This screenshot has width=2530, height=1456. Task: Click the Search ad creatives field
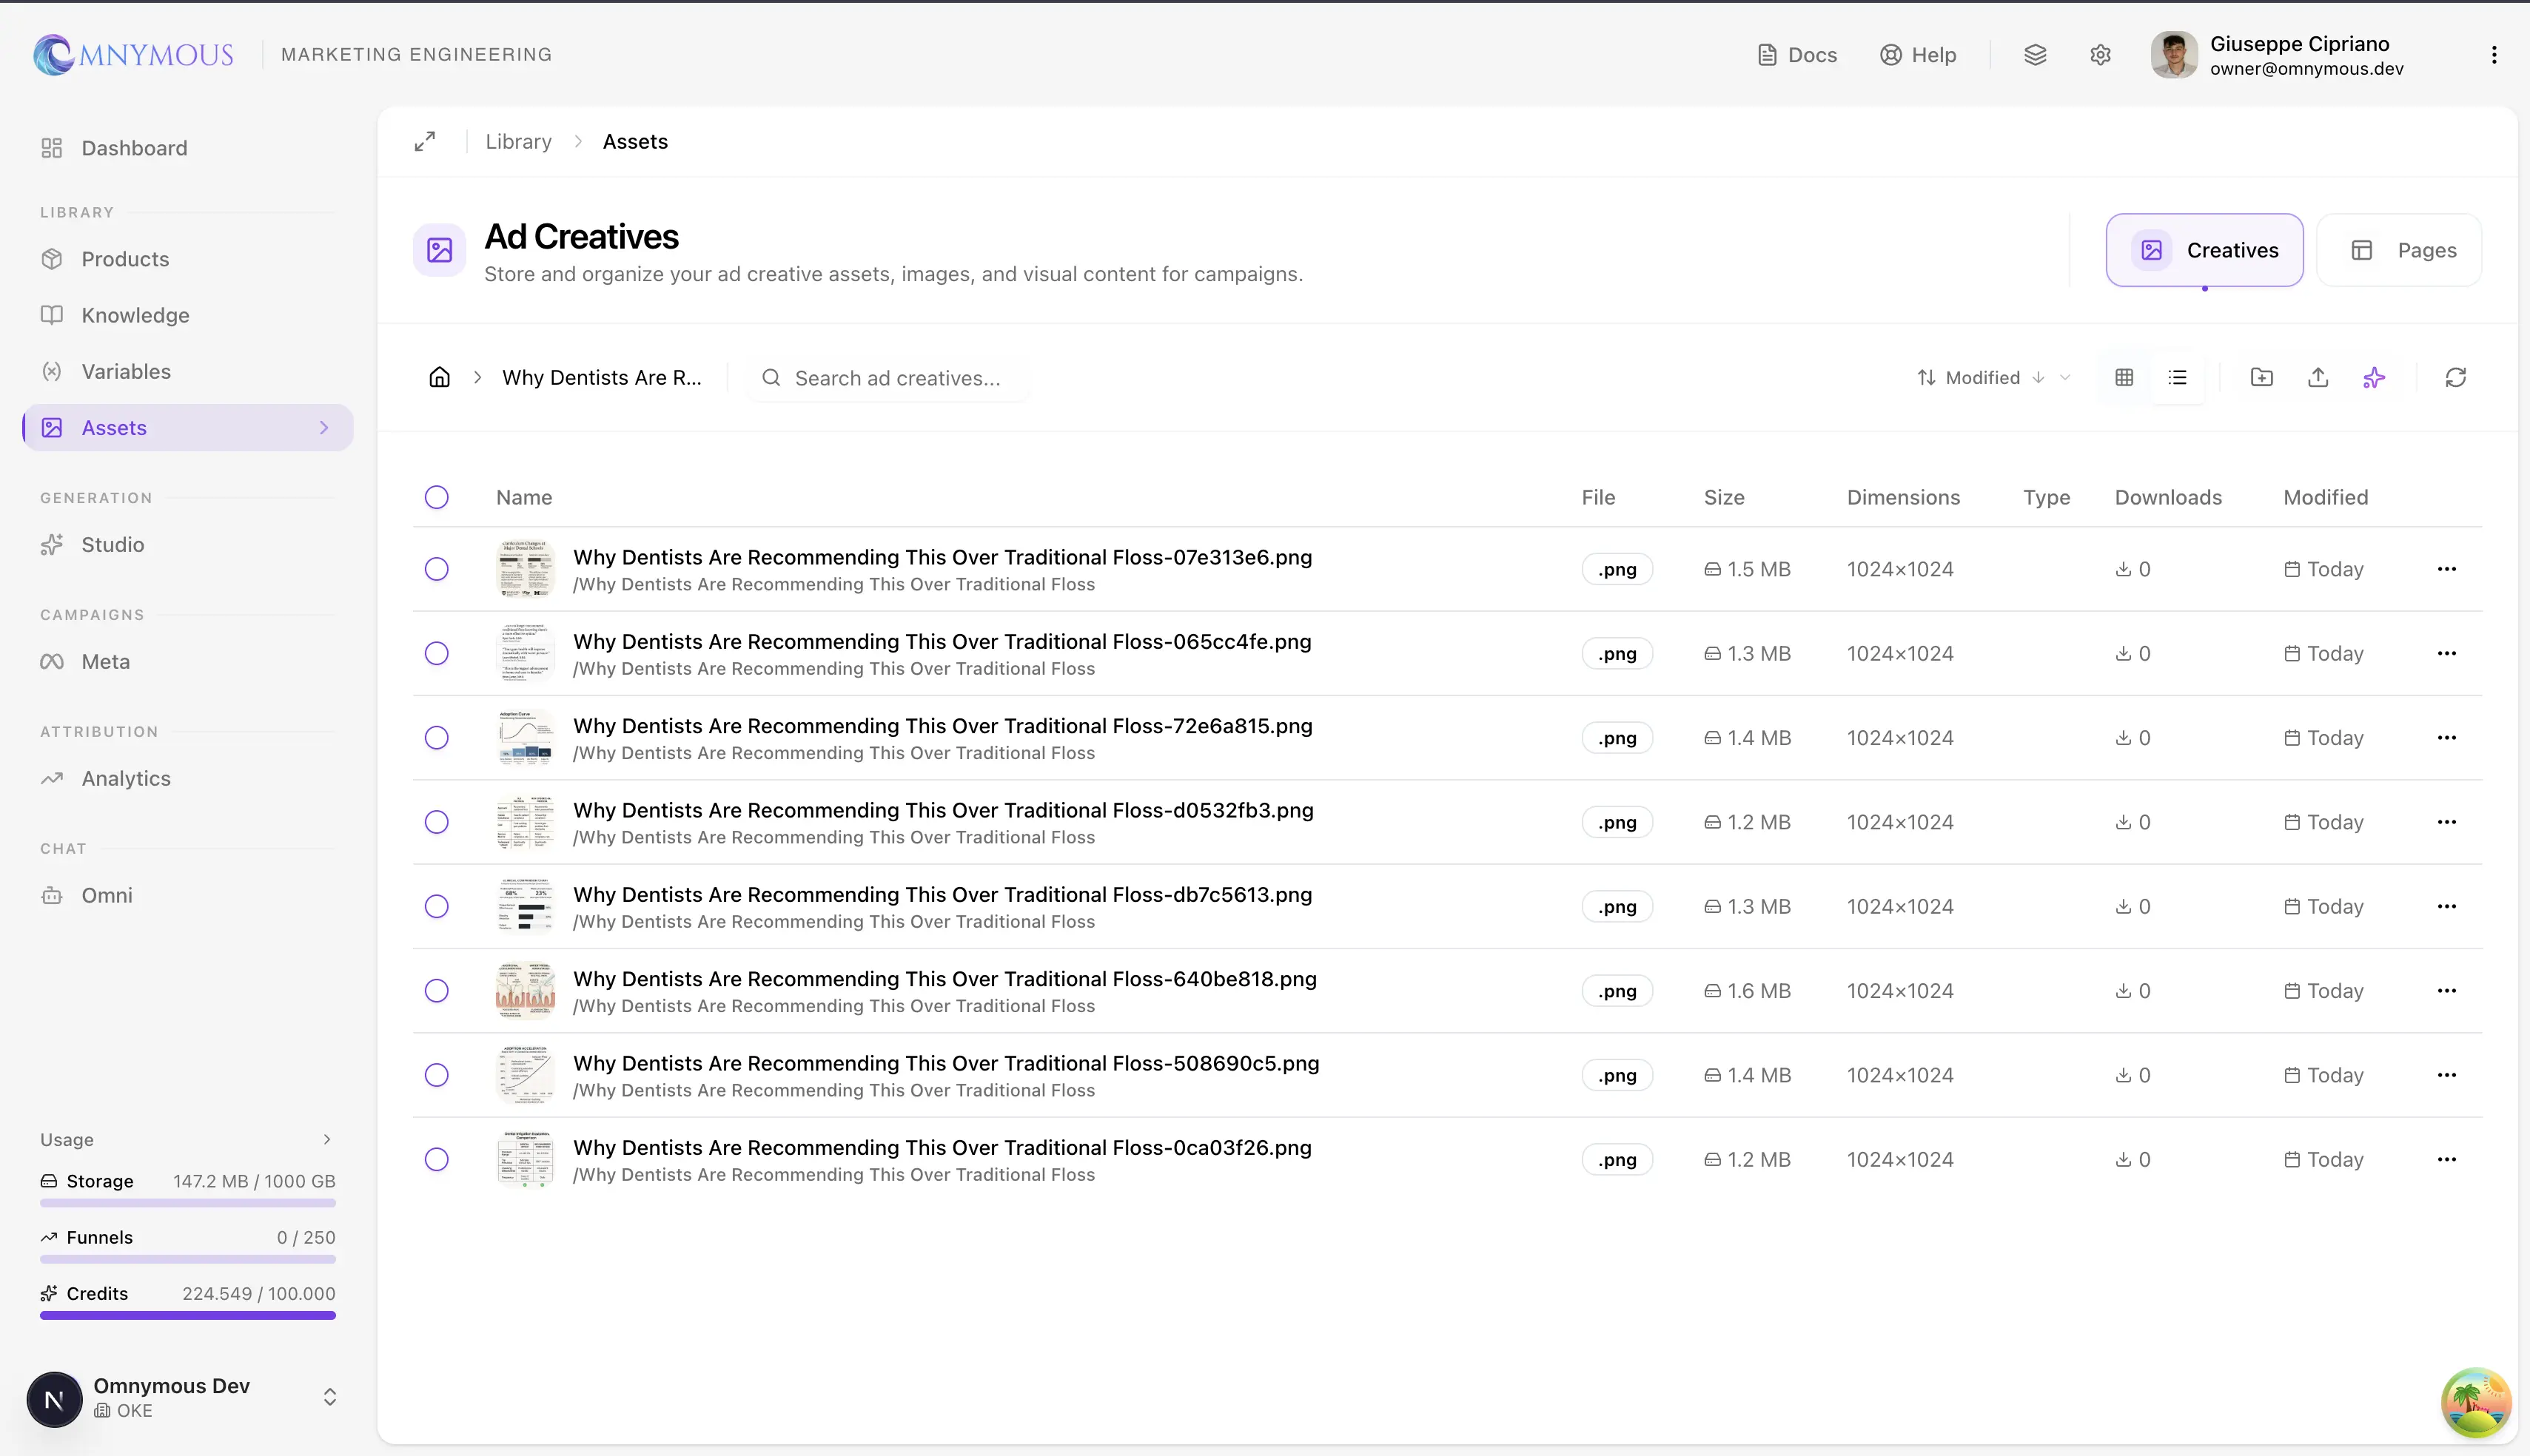[896, 378]
